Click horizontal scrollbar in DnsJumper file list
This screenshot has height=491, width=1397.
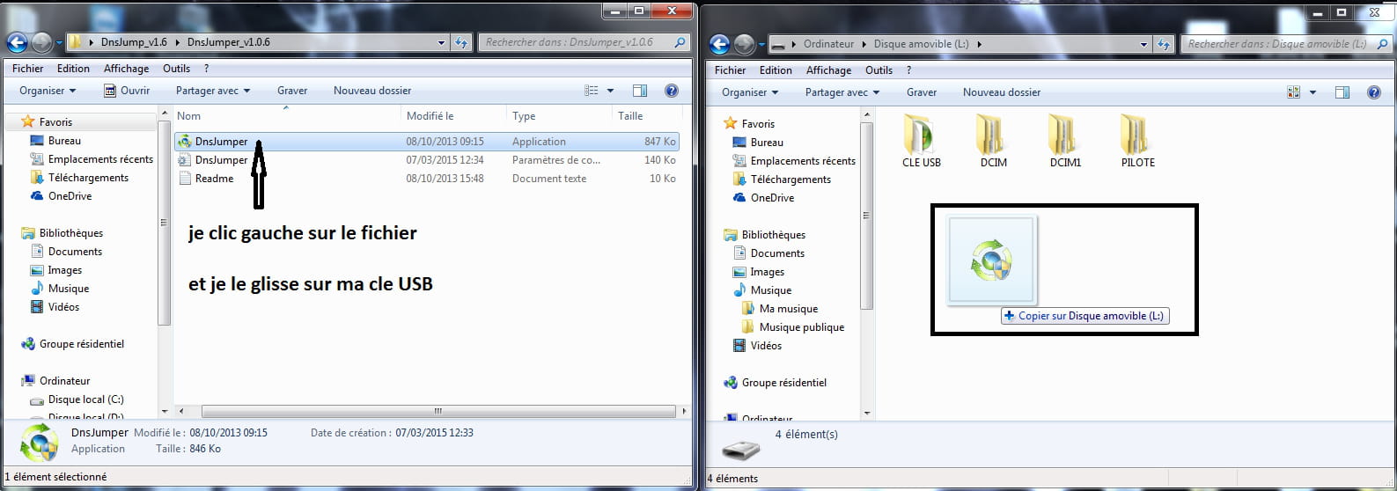click(437, 411)
